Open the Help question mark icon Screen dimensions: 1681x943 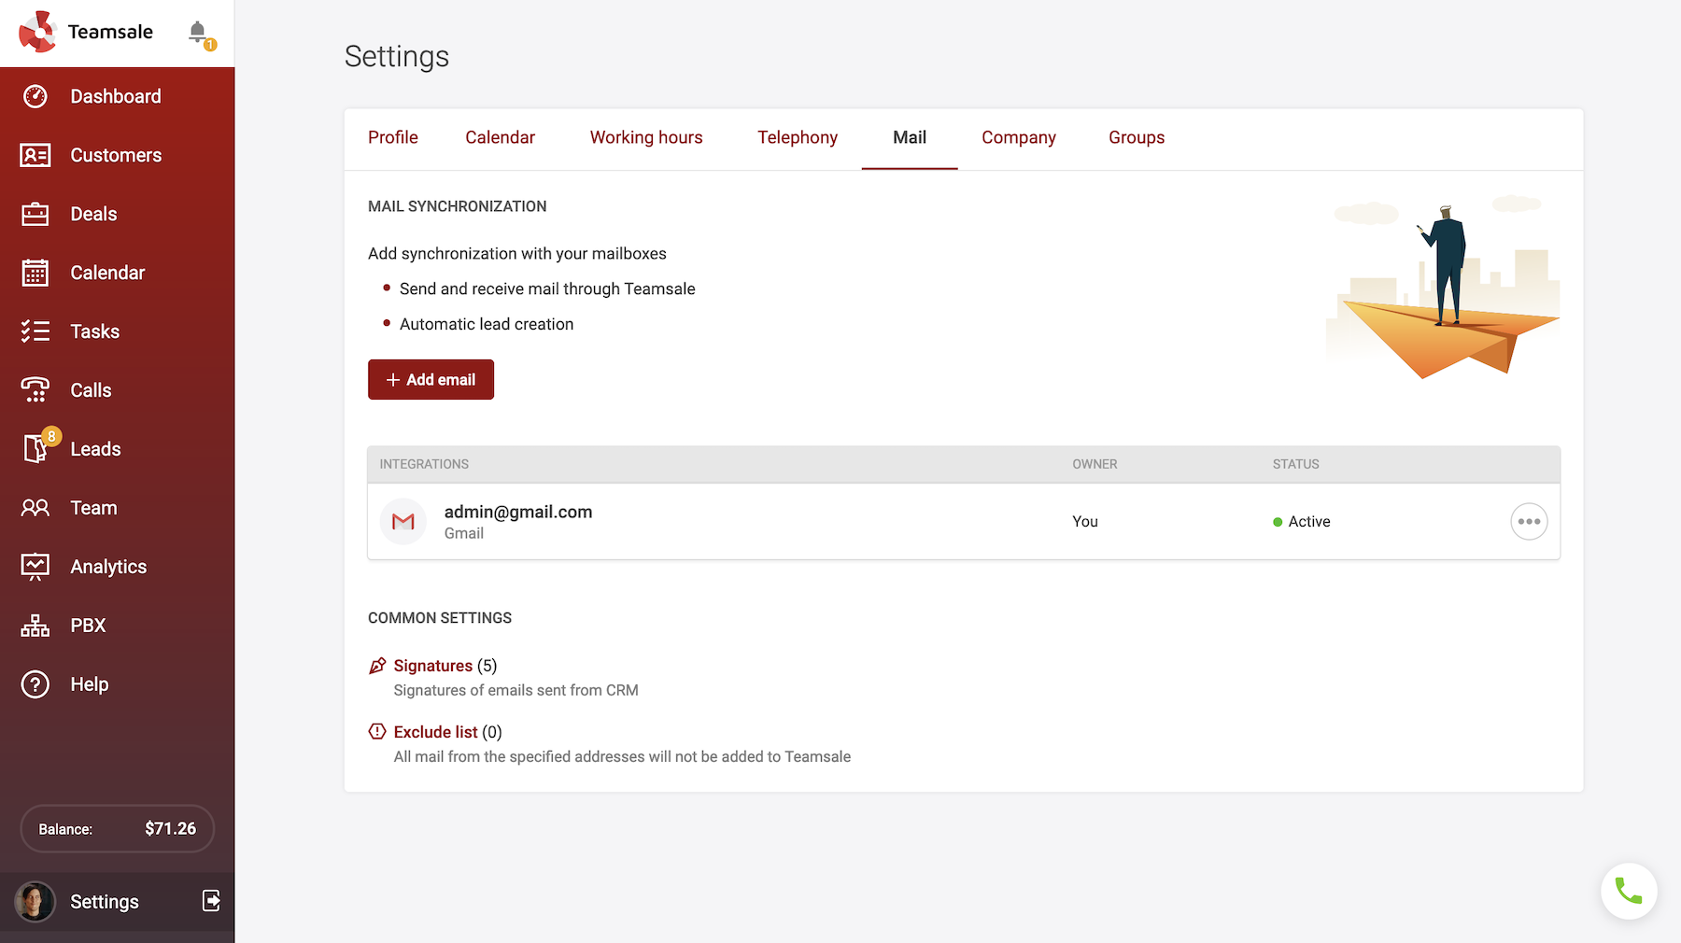[x=35, y=684]
